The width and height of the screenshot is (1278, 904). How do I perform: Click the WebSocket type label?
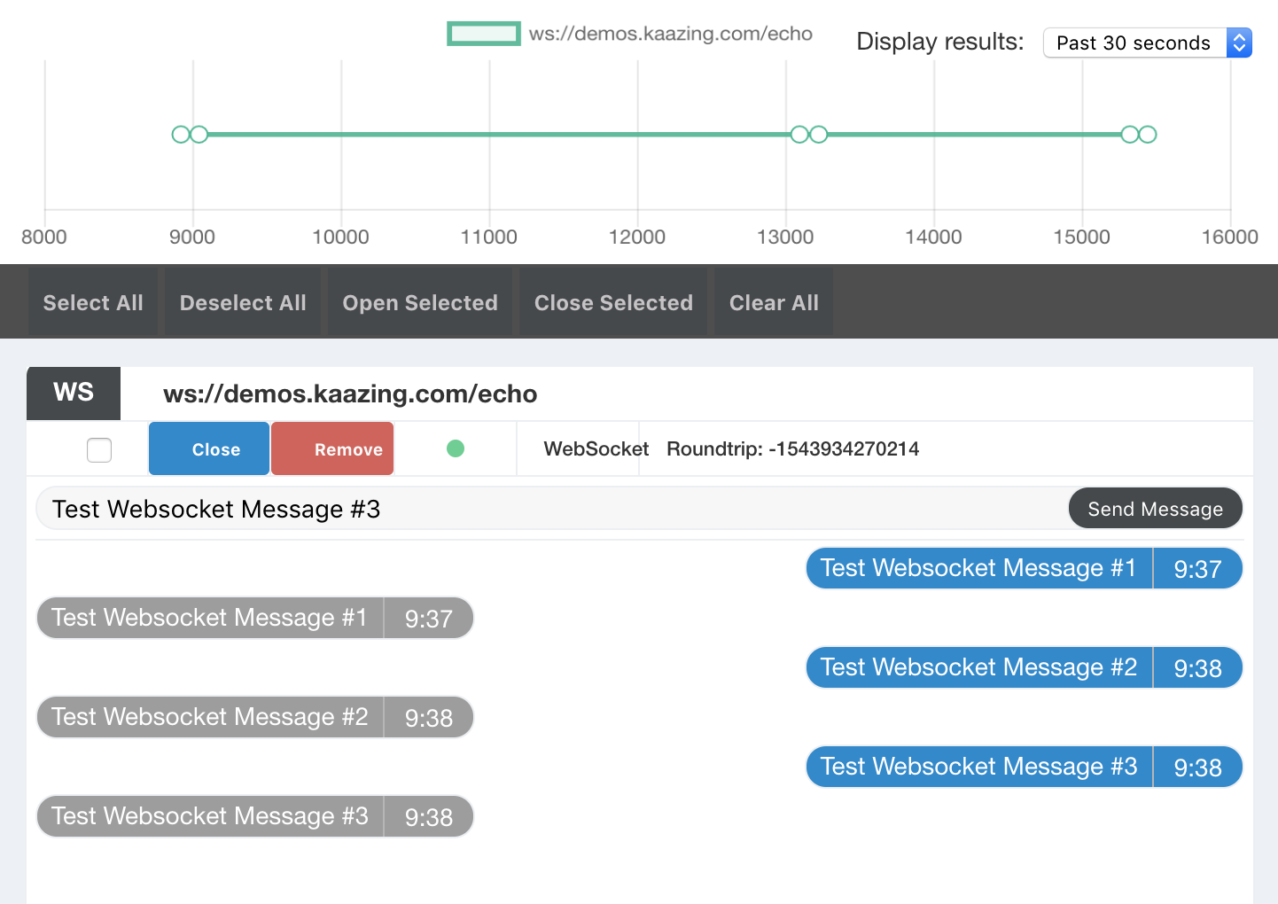click(x=596, y=448)
